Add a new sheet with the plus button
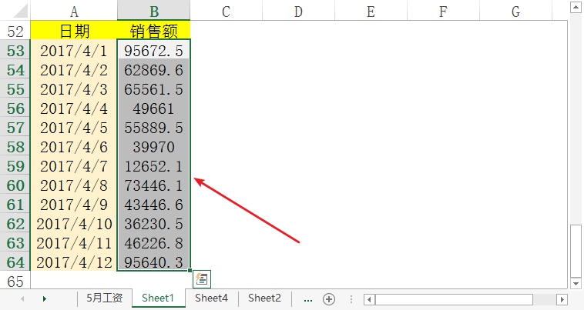This screenshot has height=310, width=584. coord(329,299)
